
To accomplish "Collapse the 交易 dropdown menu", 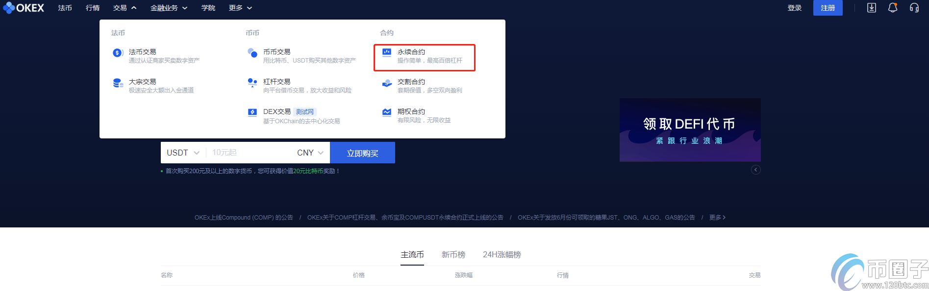I will [125, 8].
